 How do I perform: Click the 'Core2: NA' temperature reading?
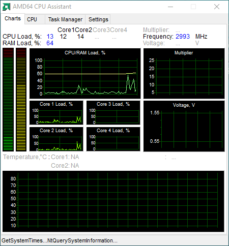coord(65,166)
